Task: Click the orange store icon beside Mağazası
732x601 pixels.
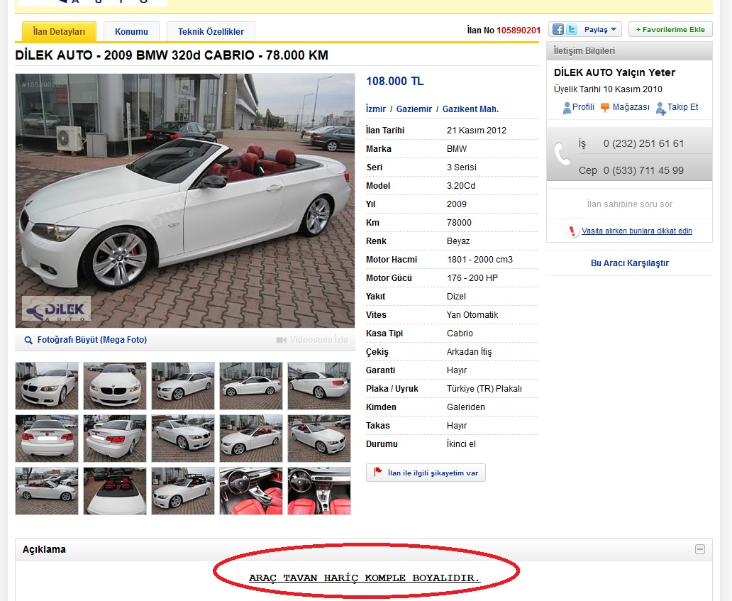Action: point(605,107)
